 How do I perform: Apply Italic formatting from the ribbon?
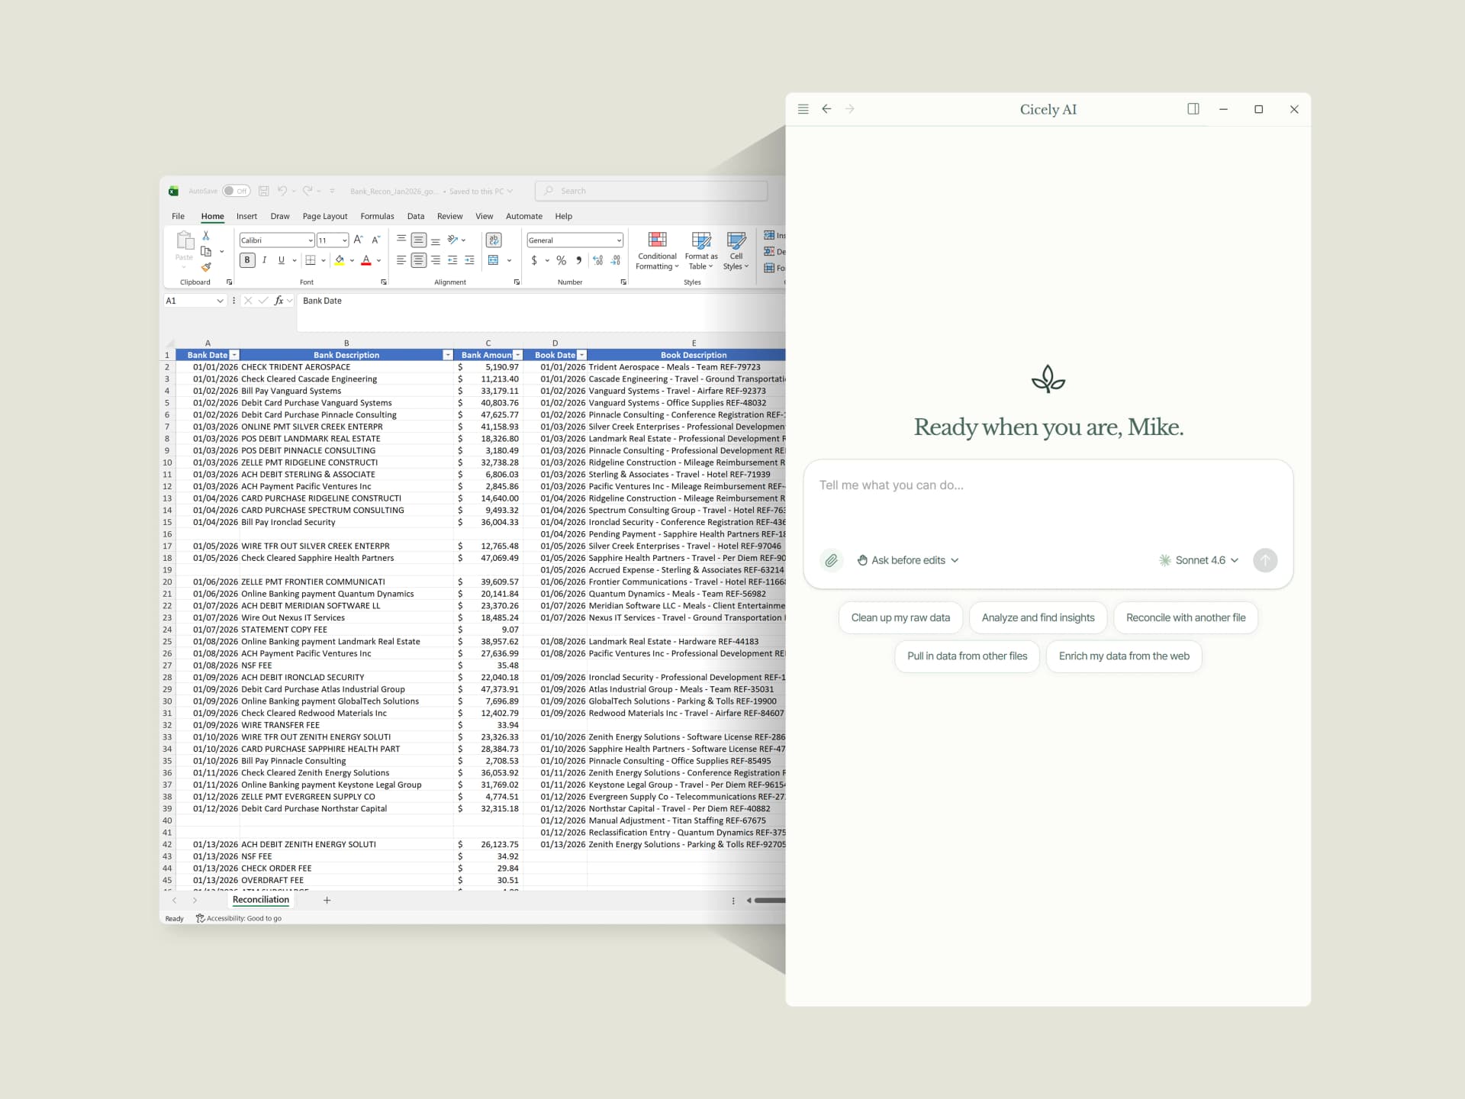point(265,260)
